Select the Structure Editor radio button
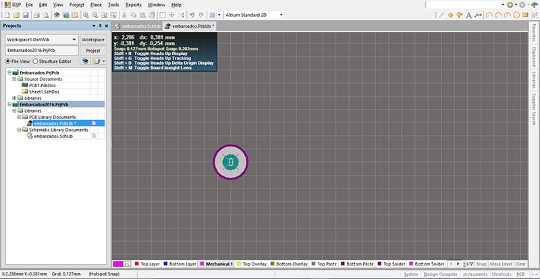Image resolution: width=540 pixels, height=279 pixels. pyautogui.click(x=36, y=61)
